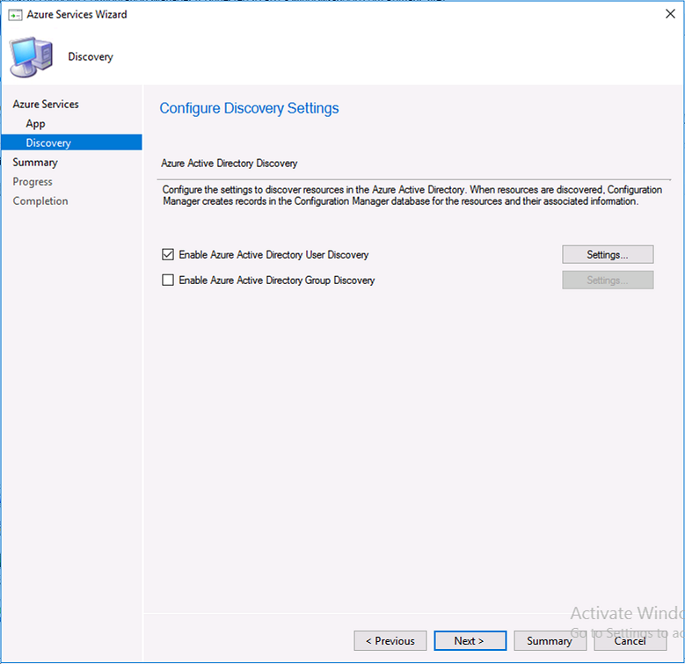Click the Discovery computer icon in header

(31, 57)
